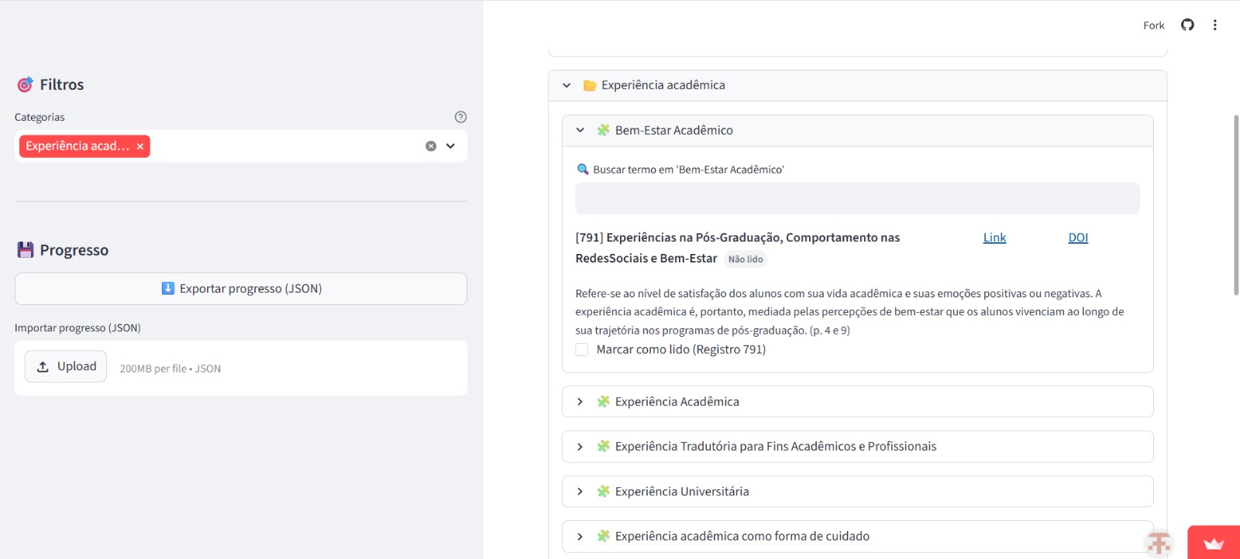Open the three-dot main menu

pyautogui.click(x=1214, y=25)
